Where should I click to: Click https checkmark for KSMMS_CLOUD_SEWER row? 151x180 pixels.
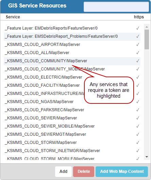[x=138, y=118]
